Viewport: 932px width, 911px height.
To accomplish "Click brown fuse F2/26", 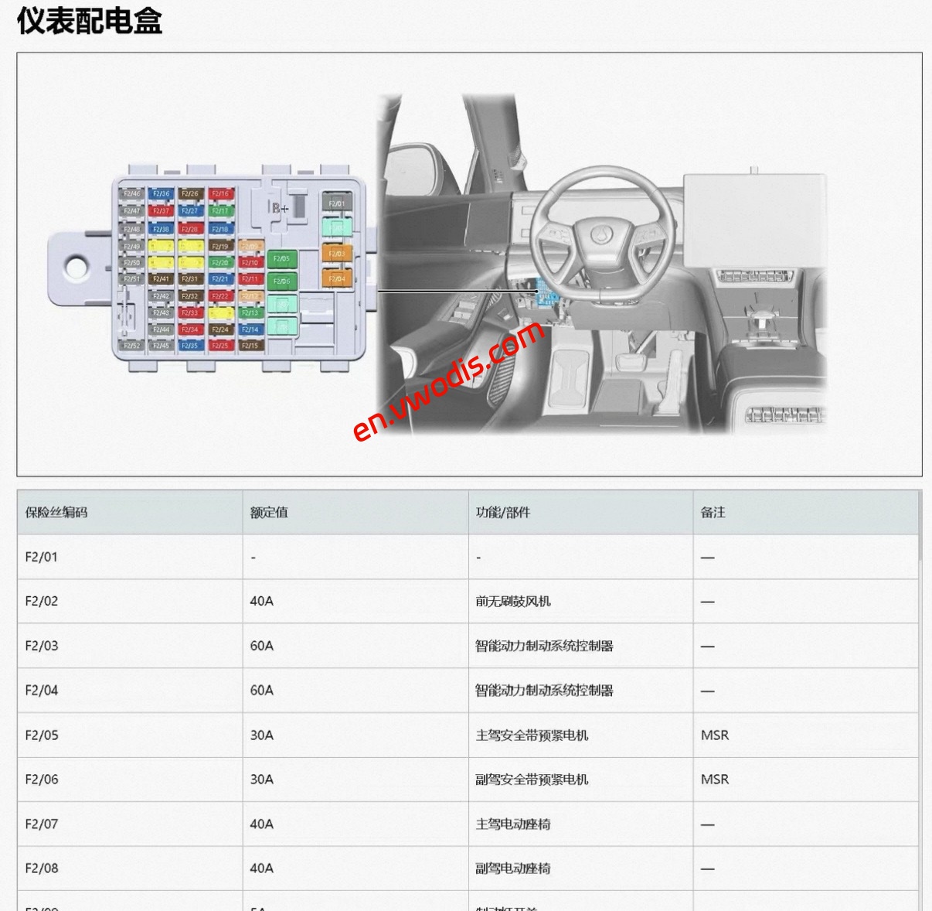I will point(189,193).
